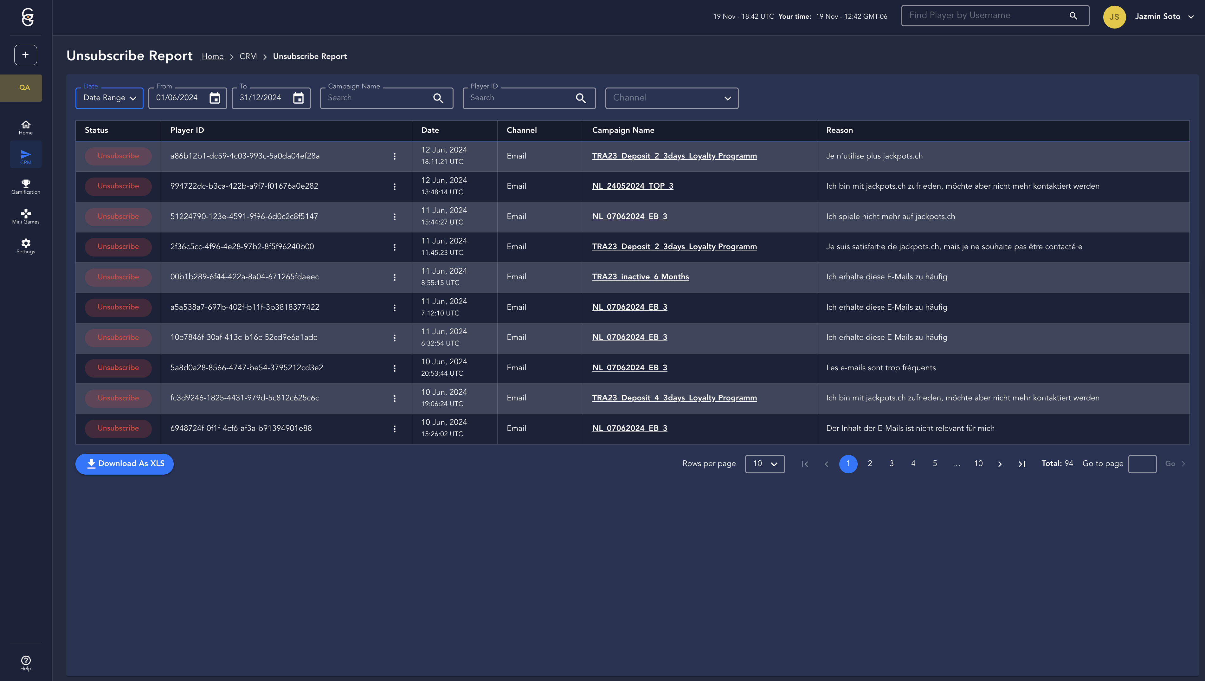
Task: Expand Jazmin Soto user menu
Action: tap(1191, 17)
